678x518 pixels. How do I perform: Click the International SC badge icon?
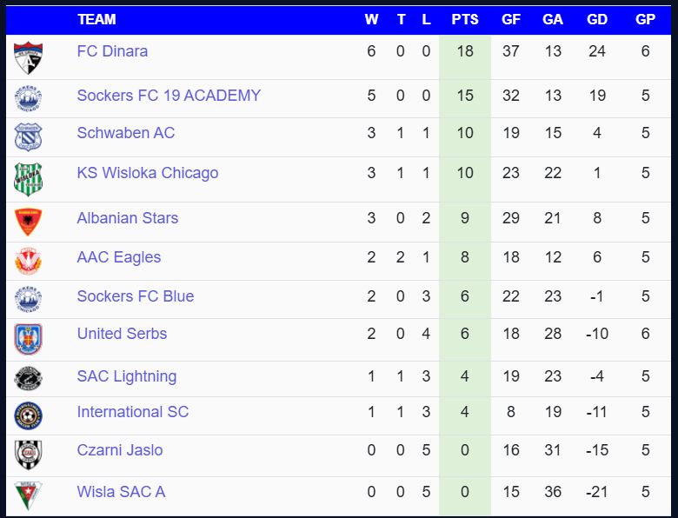28,415
